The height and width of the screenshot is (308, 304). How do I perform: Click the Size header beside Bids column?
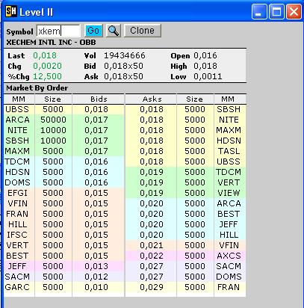pyautogui.click(x=52, y=99)
